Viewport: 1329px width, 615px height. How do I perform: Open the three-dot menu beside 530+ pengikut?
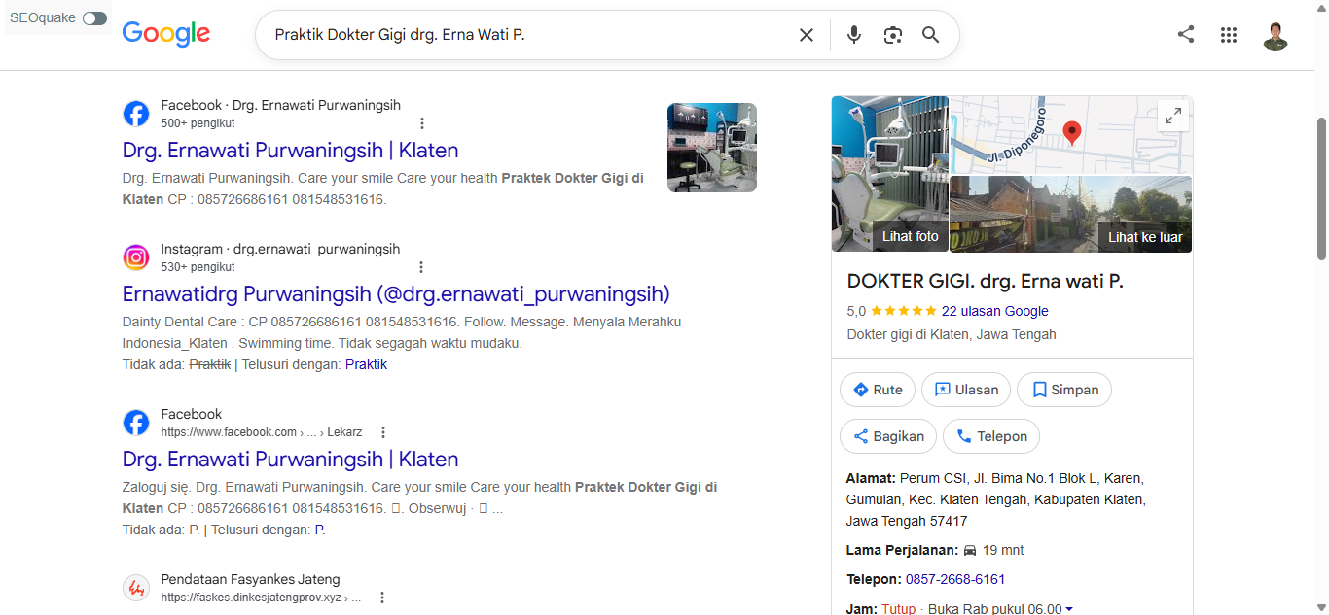click(421, 267)
